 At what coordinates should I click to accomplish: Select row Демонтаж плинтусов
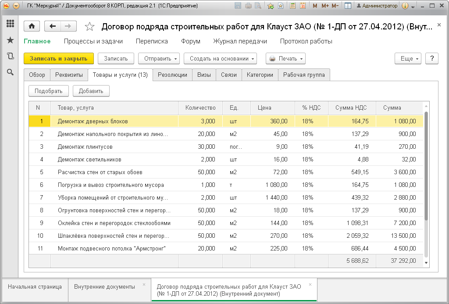click(226, 147)
